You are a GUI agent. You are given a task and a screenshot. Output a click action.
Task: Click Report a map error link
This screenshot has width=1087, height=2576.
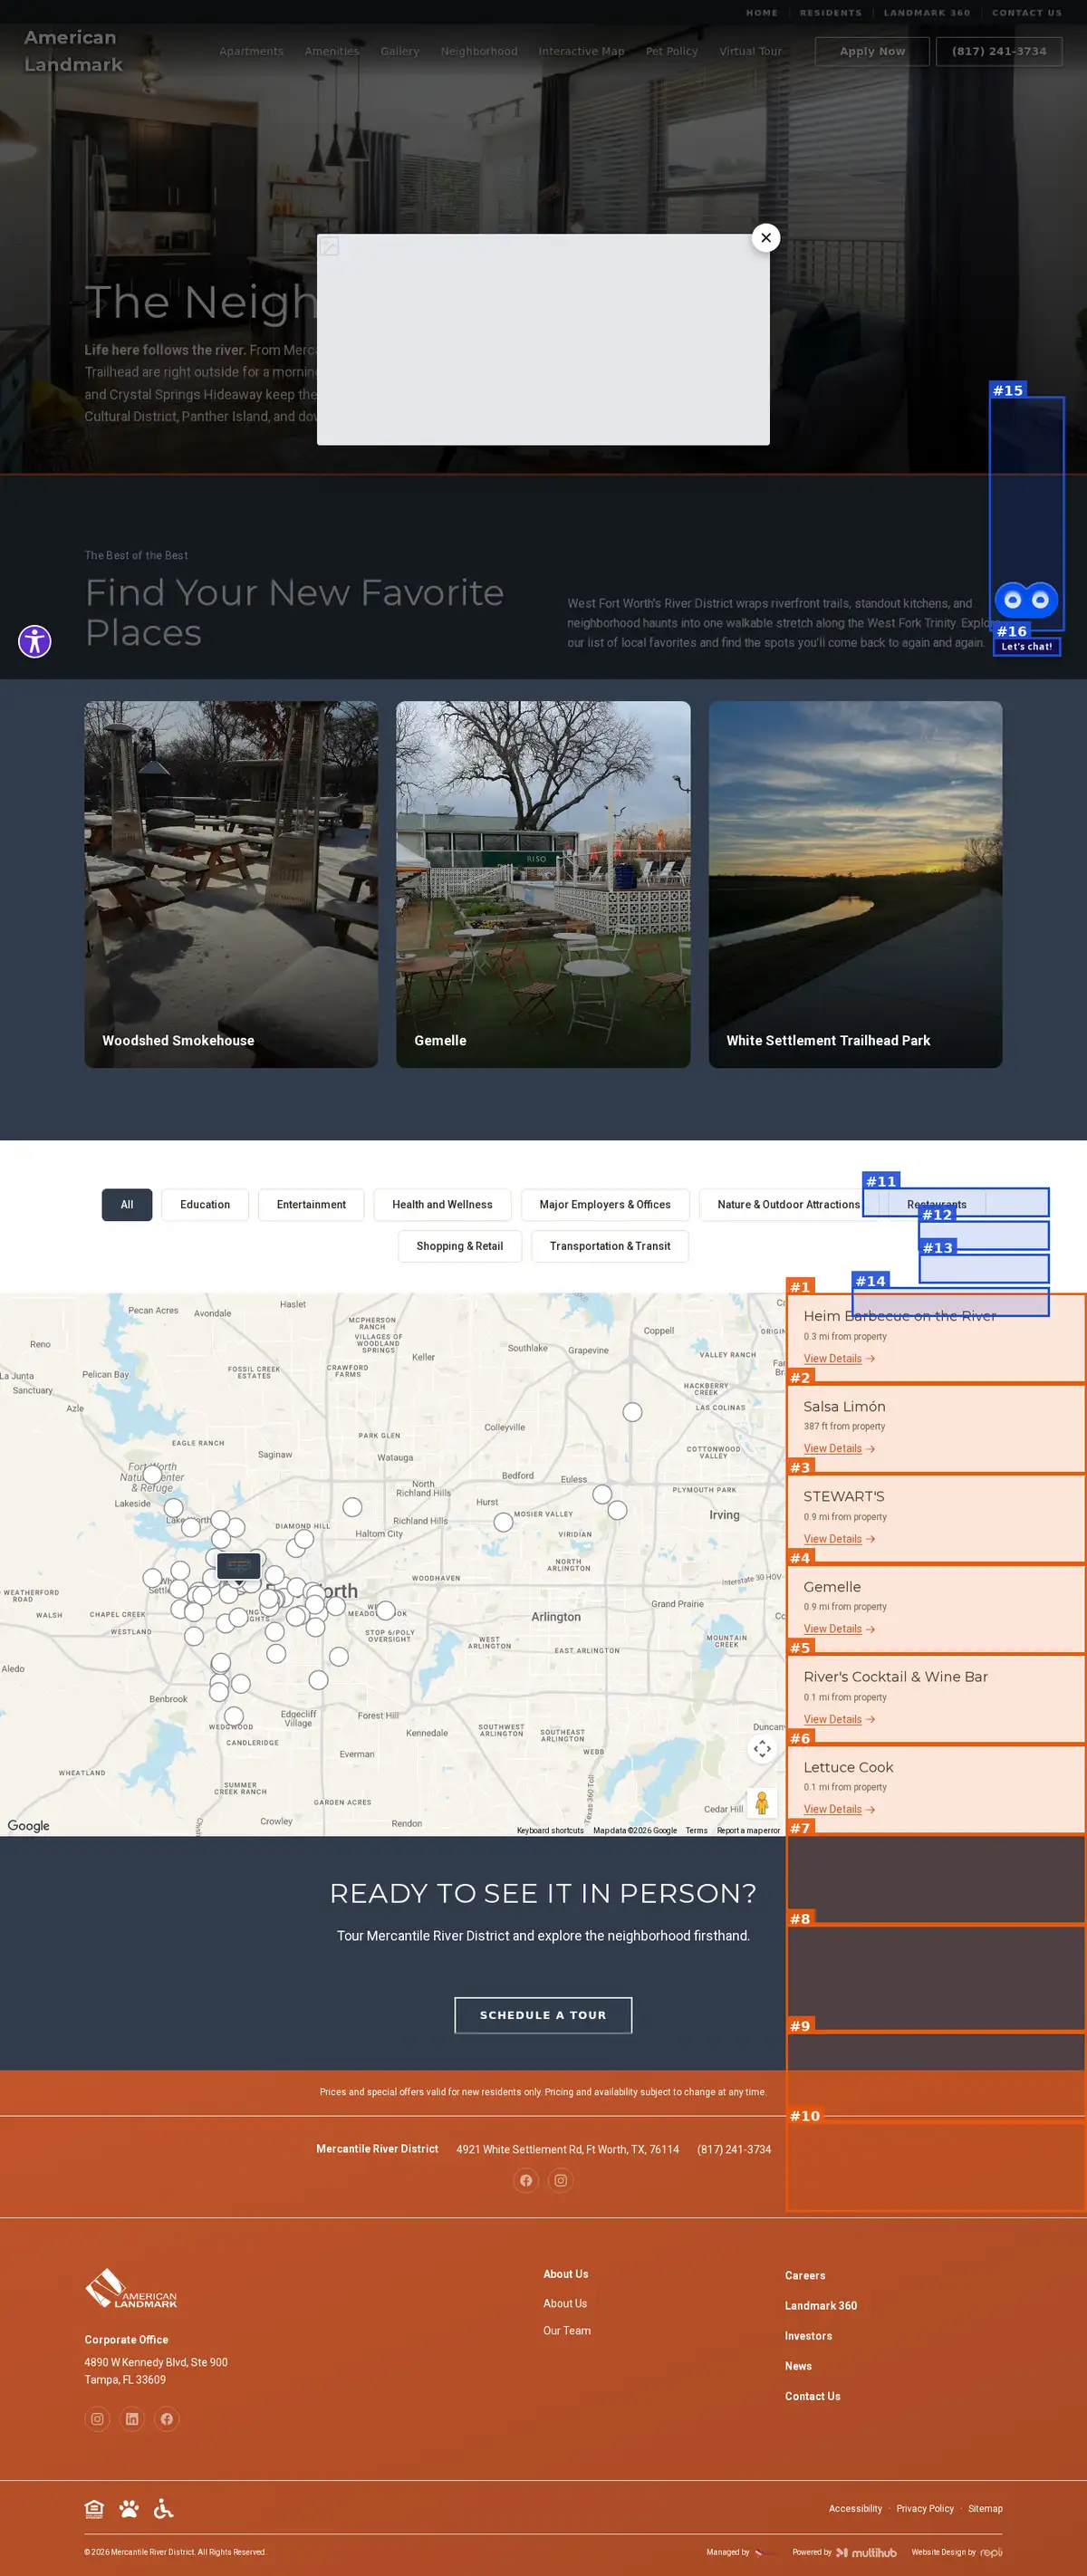coord(748,1830)
